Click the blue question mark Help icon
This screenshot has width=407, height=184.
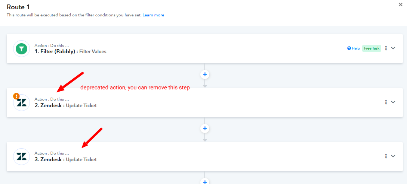click(x=349, y=48)
